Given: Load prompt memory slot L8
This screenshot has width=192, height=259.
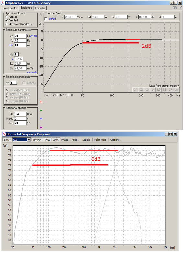Looking at the screenshot, I should [x=176, y=90].
